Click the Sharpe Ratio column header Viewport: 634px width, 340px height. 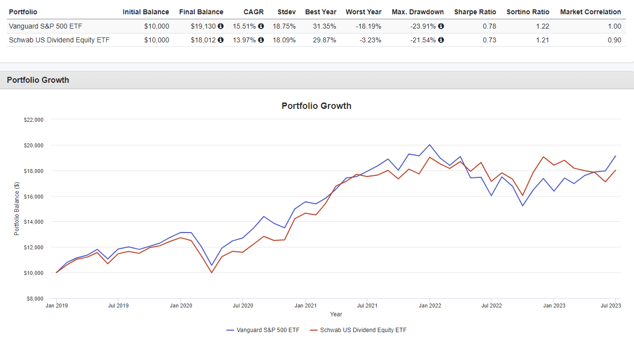pos(475,12)
